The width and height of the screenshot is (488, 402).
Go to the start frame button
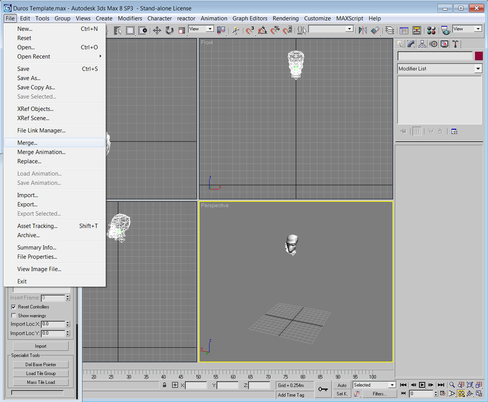[x=403, y=385]
